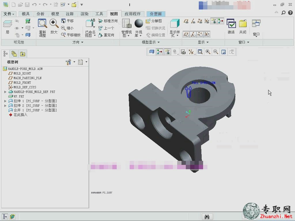Click Previous (上一个) view button

coord(106,28)
